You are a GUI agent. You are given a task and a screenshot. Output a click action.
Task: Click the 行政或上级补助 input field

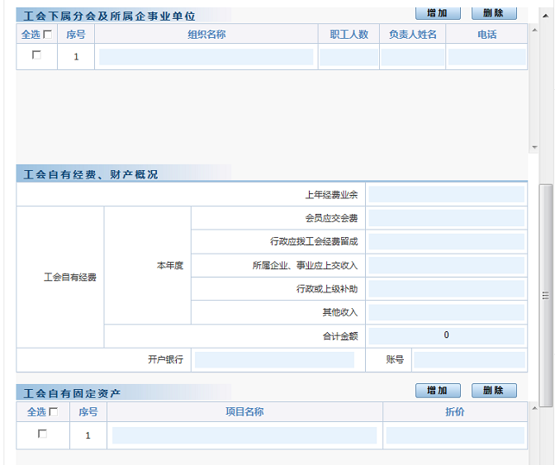click(446, 289)
